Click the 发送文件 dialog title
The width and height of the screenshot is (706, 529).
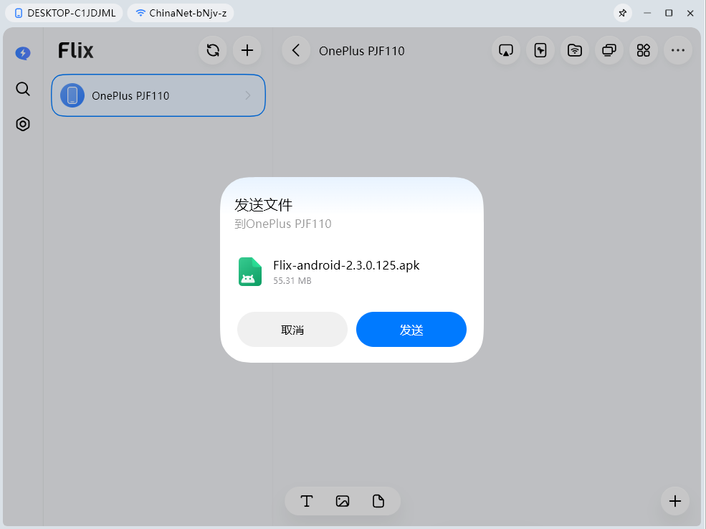pyautogui.click(x=263, y=205)
